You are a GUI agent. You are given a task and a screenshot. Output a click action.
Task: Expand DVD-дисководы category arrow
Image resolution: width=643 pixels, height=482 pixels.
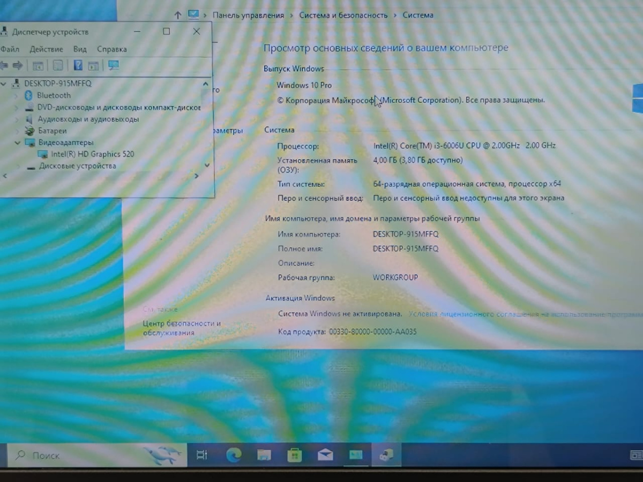(x=17, y=107)
